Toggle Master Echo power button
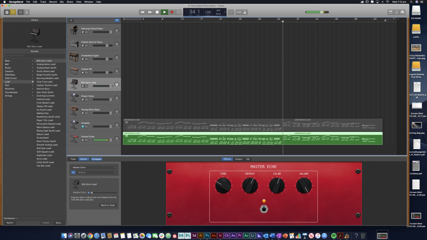 coord(73,173)
